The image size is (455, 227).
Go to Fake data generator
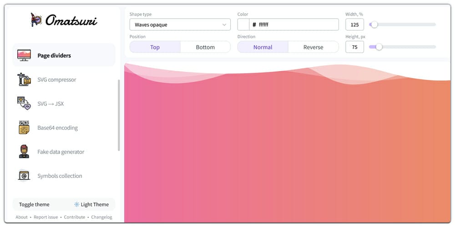pos(61,152)
